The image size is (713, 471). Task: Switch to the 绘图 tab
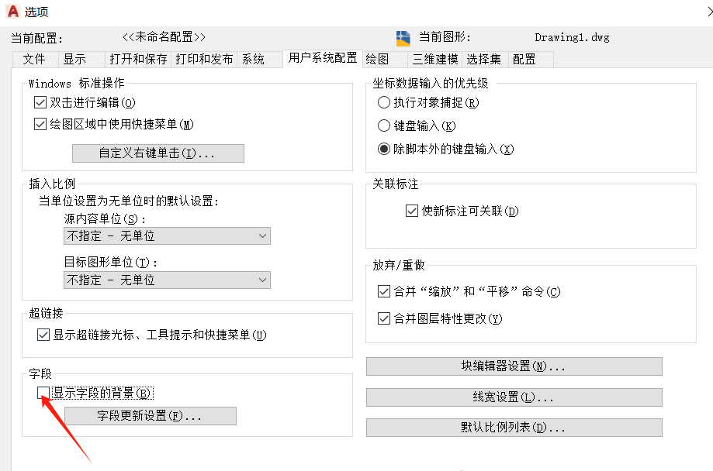377,59
